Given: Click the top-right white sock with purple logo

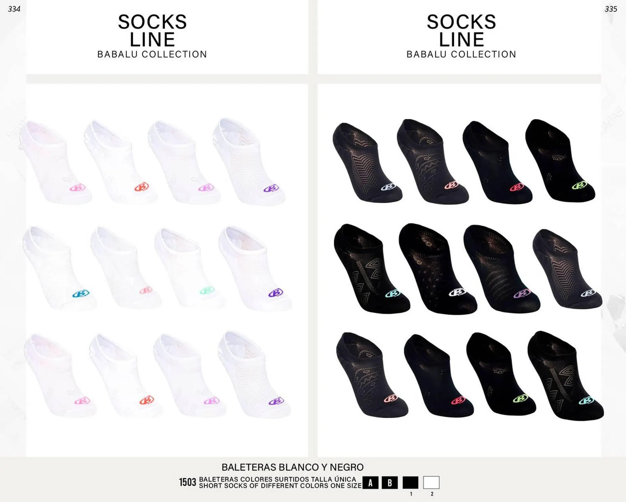Looking at the screenshot, I should point(249,161).
